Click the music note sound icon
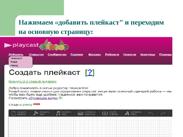The height and width of the screenshot is (137, 183). click(x=58, y=113)
